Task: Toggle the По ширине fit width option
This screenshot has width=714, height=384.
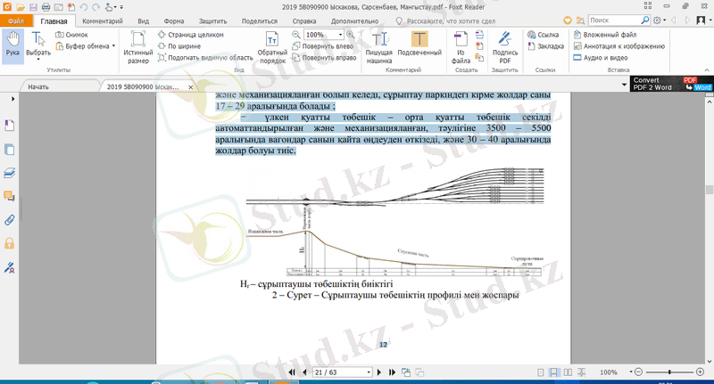Action: [181, 45]
